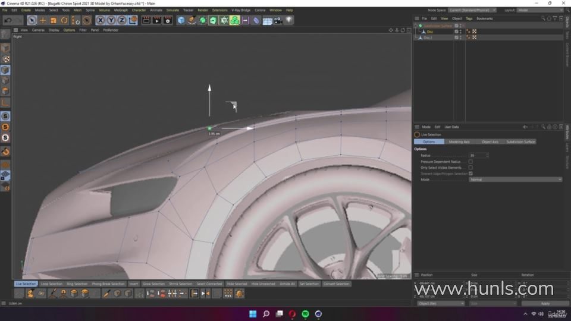Toggle the X axis lock
Viewport: 571px width, 321px height.
pyautogui.click(x=100, y=20)
